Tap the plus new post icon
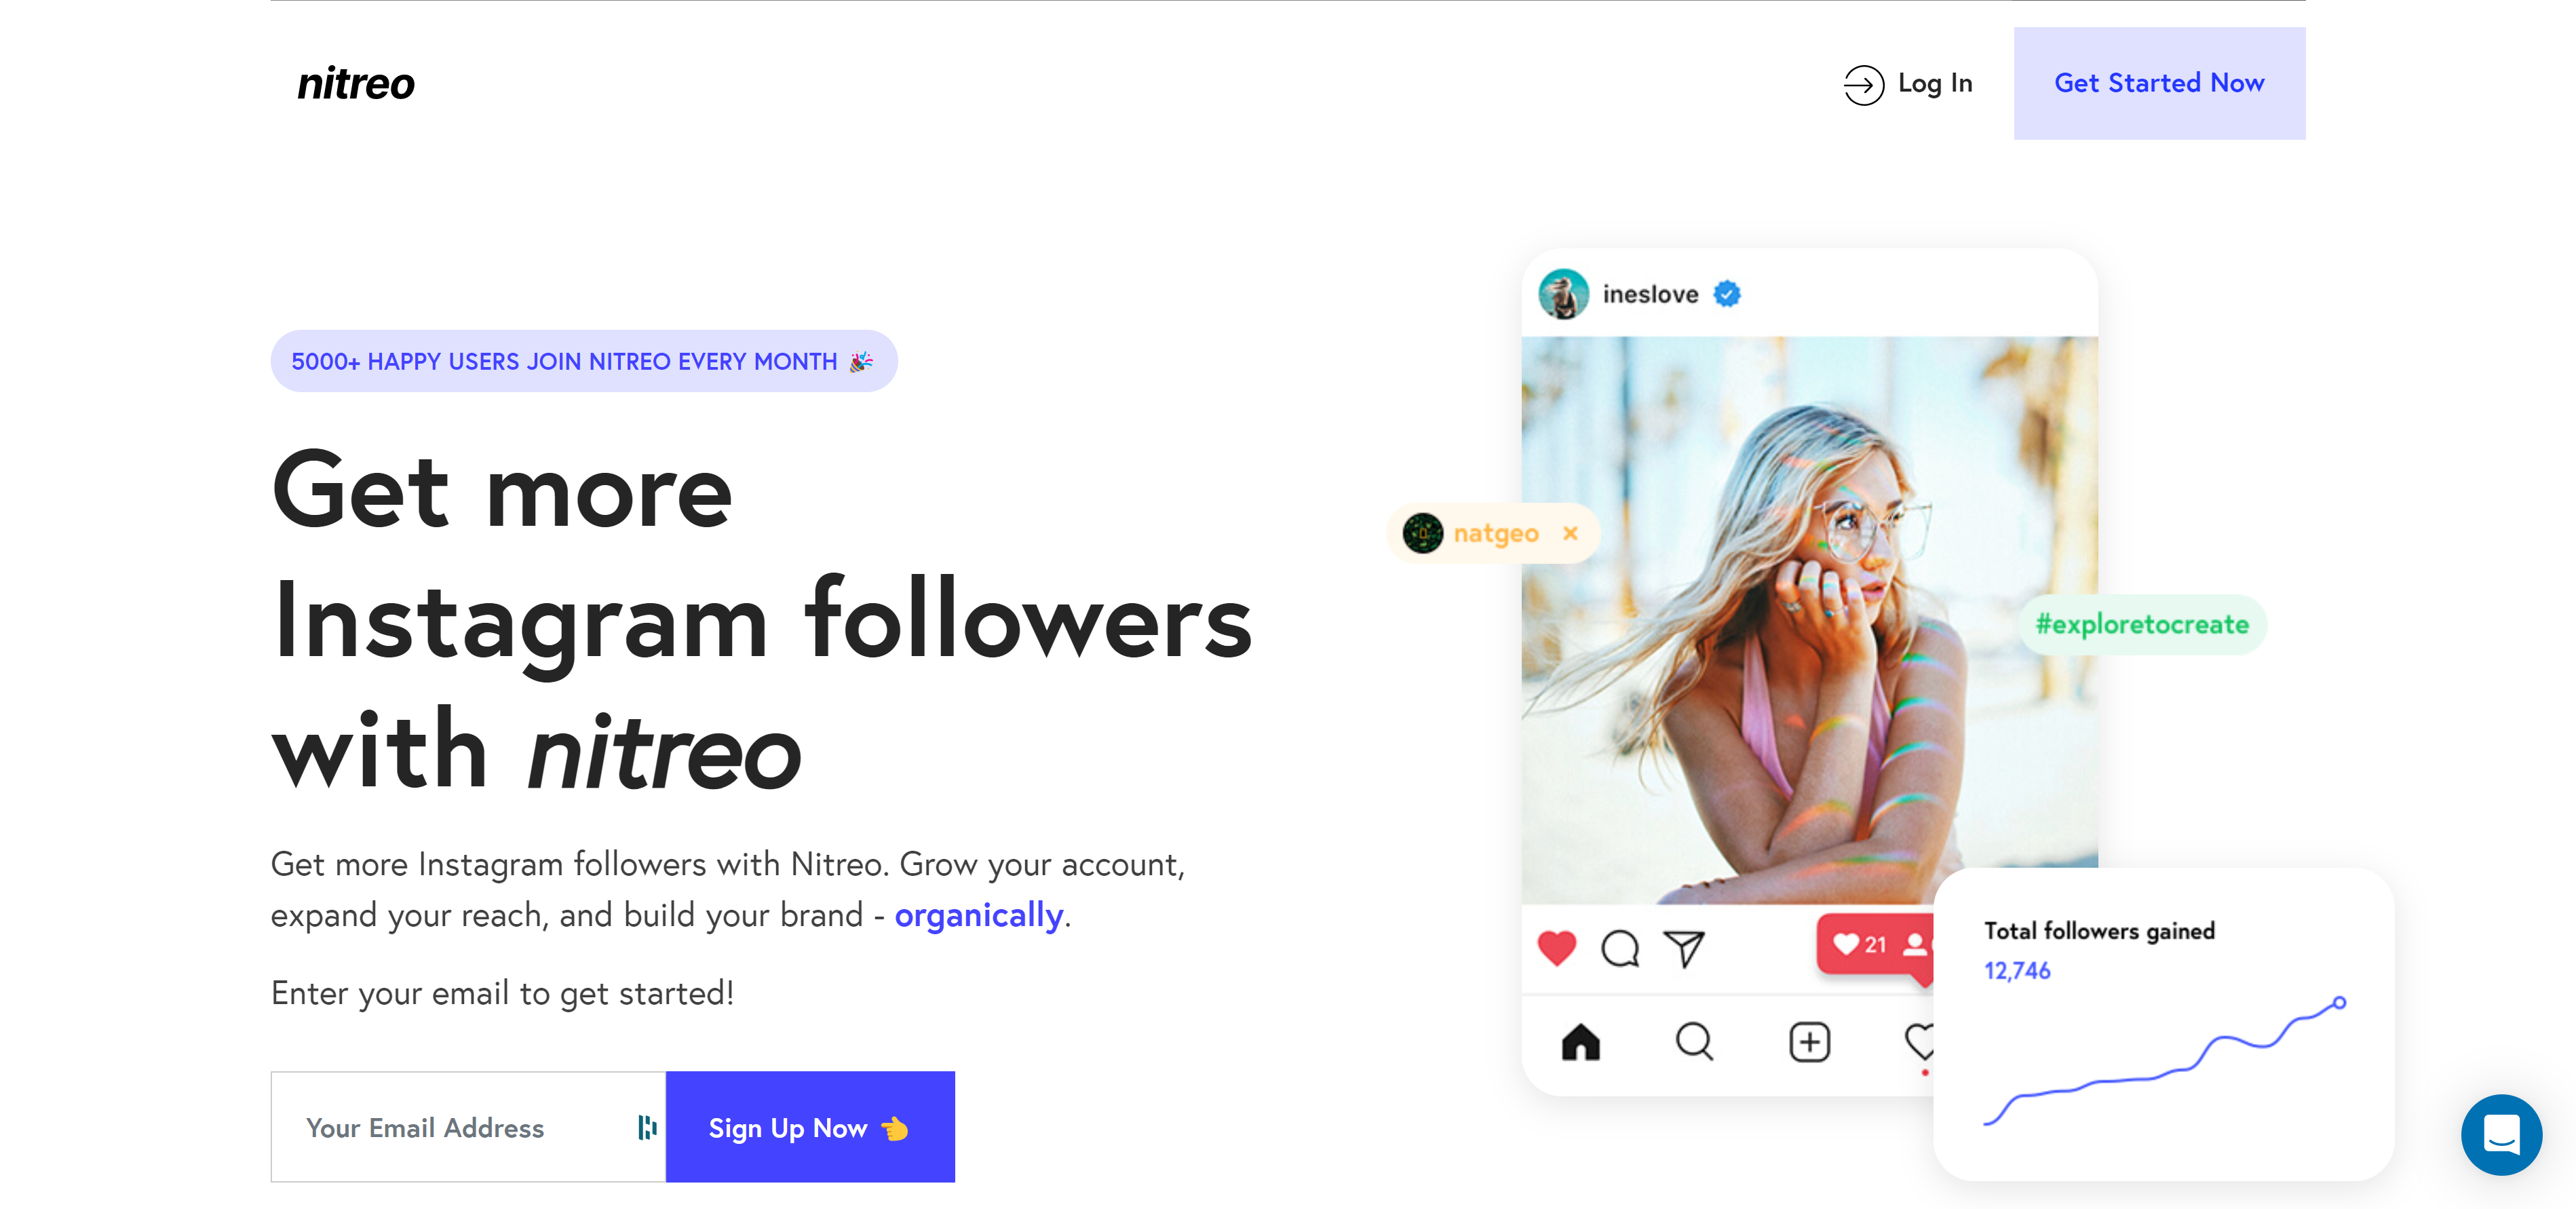Viewport: 2576px width, 1209px height. (x=1809, y=1042)
